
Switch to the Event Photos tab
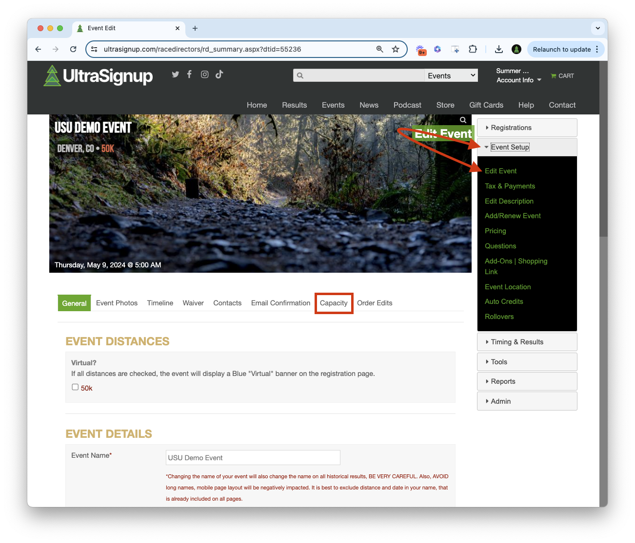coord(117,303)
